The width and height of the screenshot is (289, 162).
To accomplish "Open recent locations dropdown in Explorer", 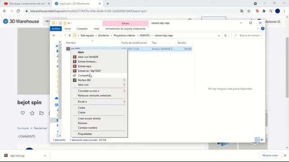I will pos(65,36).
